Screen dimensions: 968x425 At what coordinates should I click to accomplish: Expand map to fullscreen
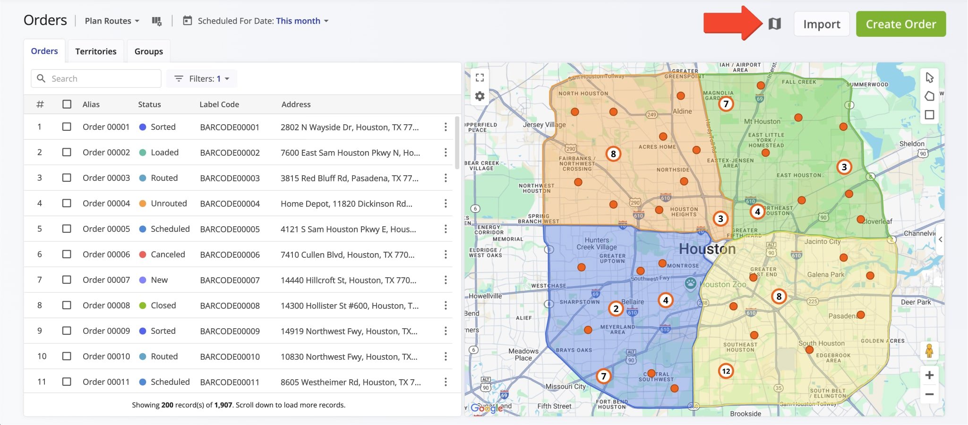[x=480, y=77]
